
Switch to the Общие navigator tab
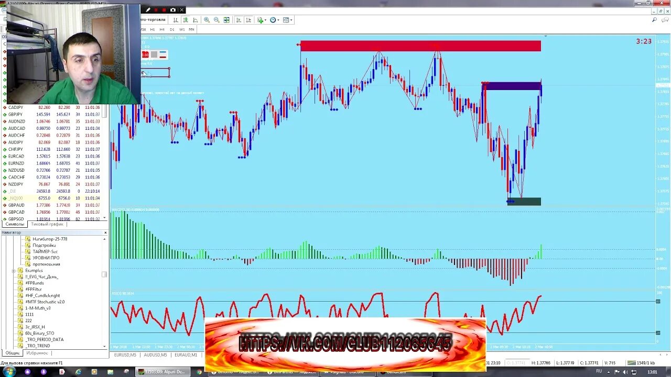point(13,353)
